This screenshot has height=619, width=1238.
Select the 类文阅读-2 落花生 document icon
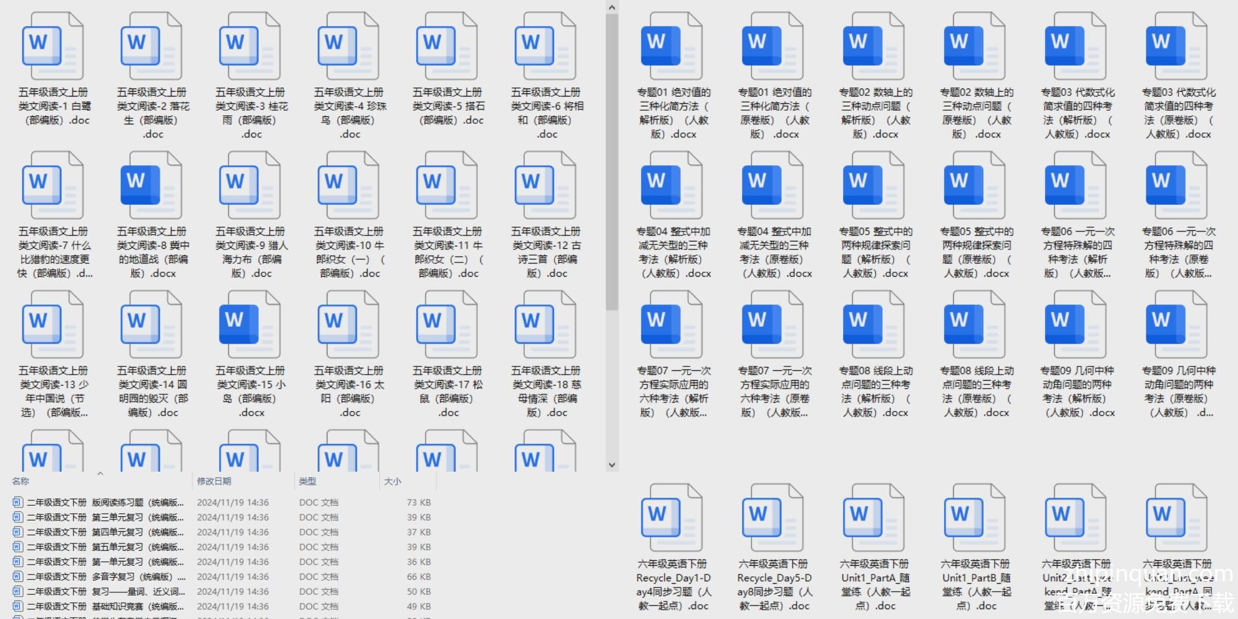pos(152,46)
